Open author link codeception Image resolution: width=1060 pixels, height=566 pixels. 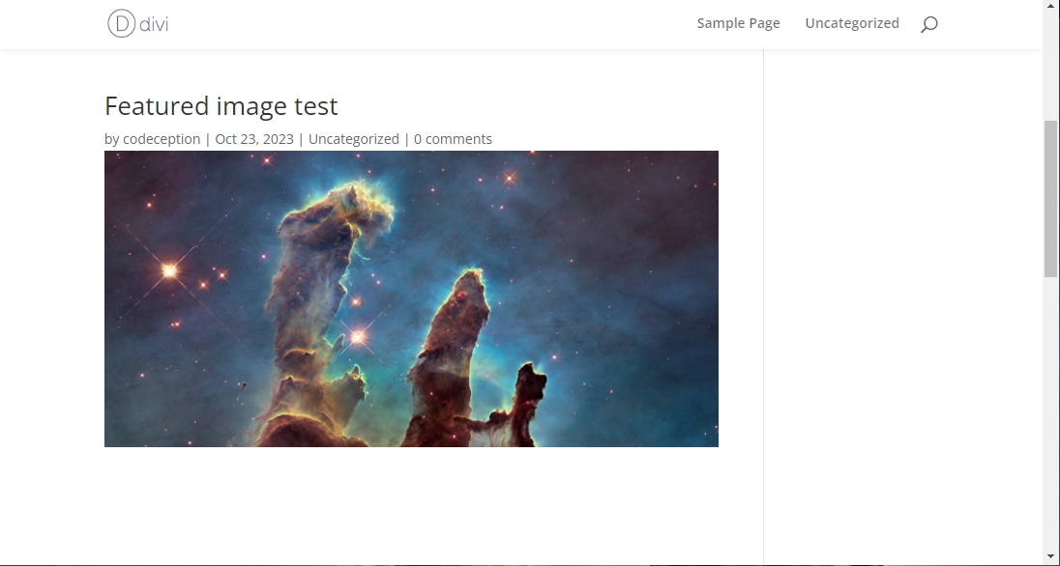[x=162, y=138]
